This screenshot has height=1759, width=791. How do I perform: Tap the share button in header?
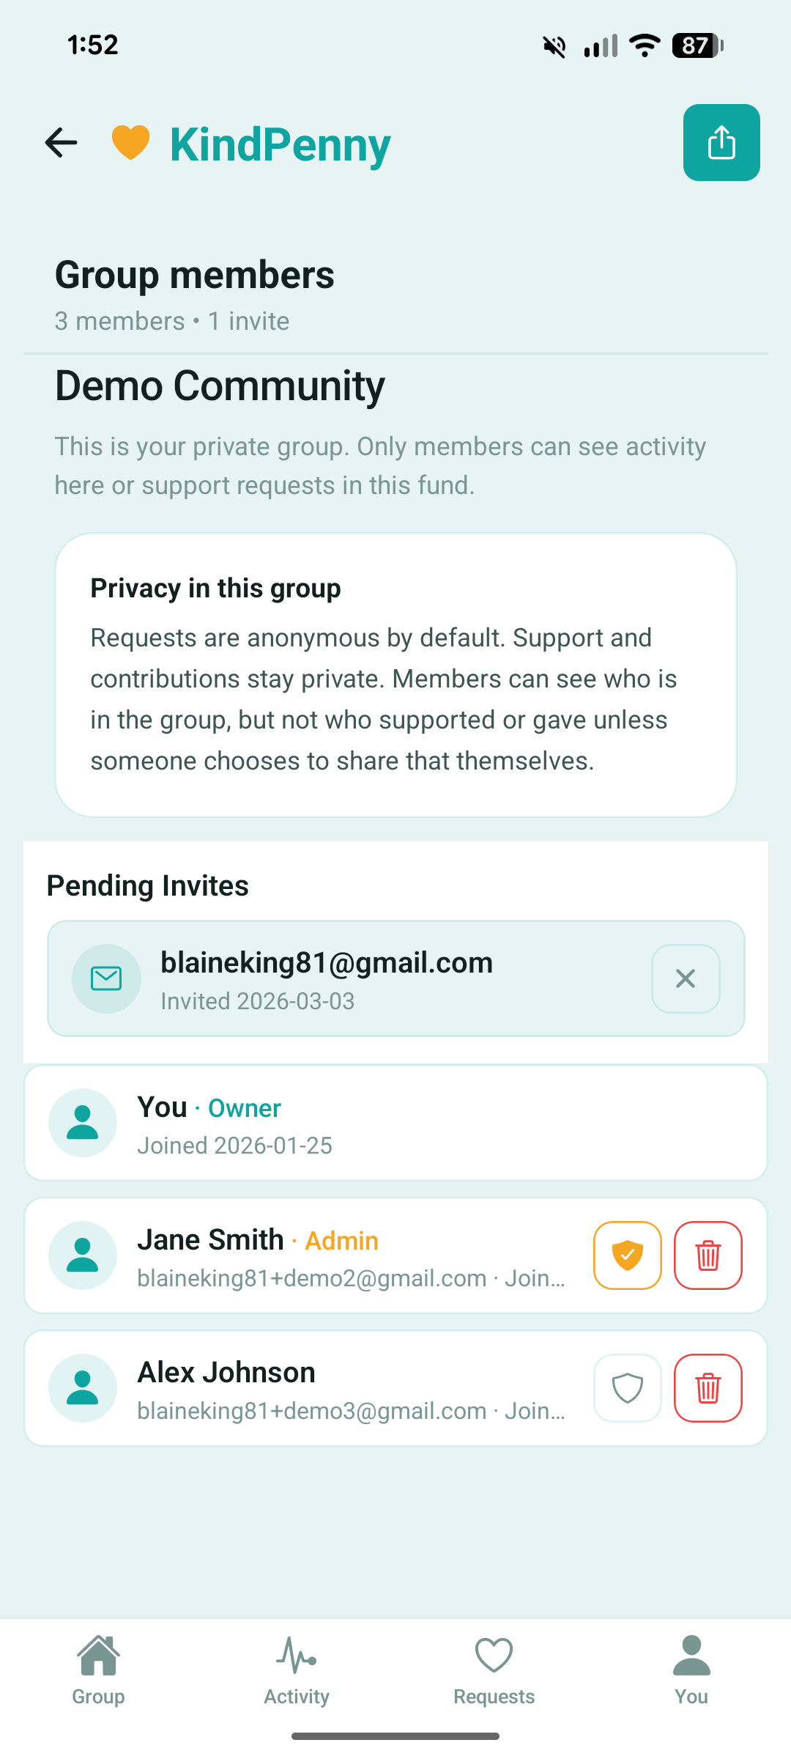tap(721, 142)
